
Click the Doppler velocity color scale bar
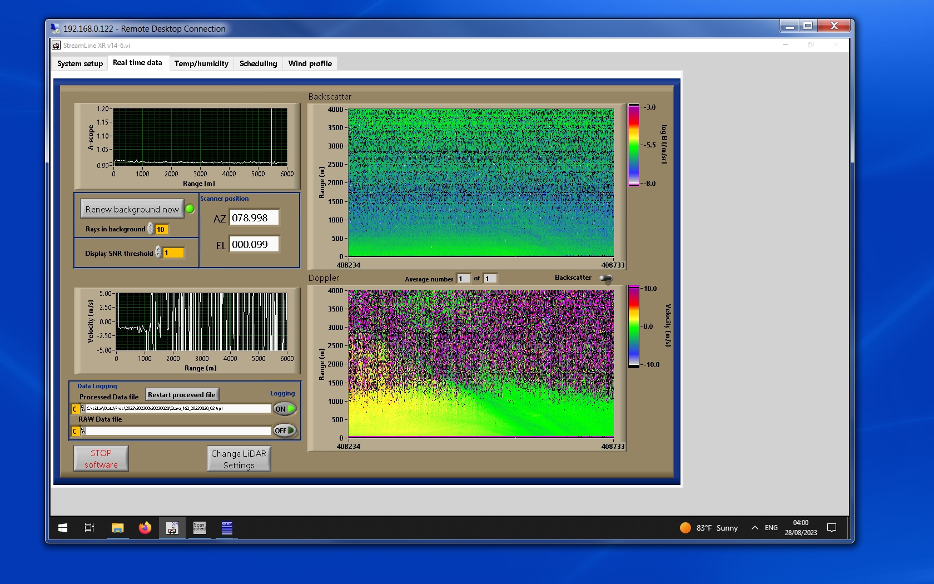(x=633, y=326)
